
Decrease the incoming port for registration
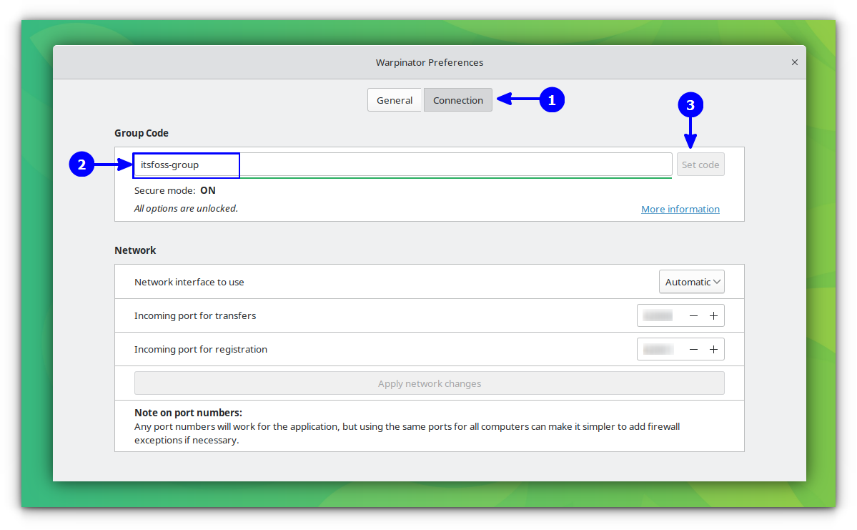(x=693, y=350)
